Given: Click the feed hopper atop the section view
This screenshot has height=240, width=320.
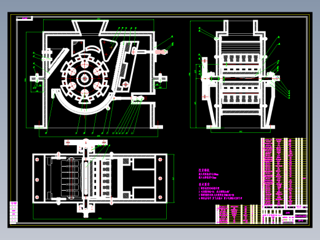Looking at the screenshot, I should point(90,28).
